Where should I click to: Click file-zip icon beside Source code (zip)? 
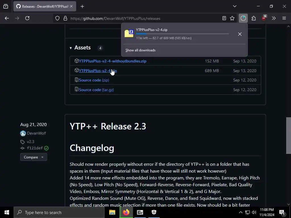(76, 80)
